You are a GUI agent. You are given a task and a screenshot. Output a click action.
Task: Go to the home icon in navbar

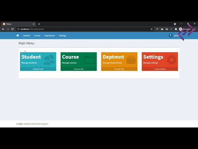(x=18, y=36)
